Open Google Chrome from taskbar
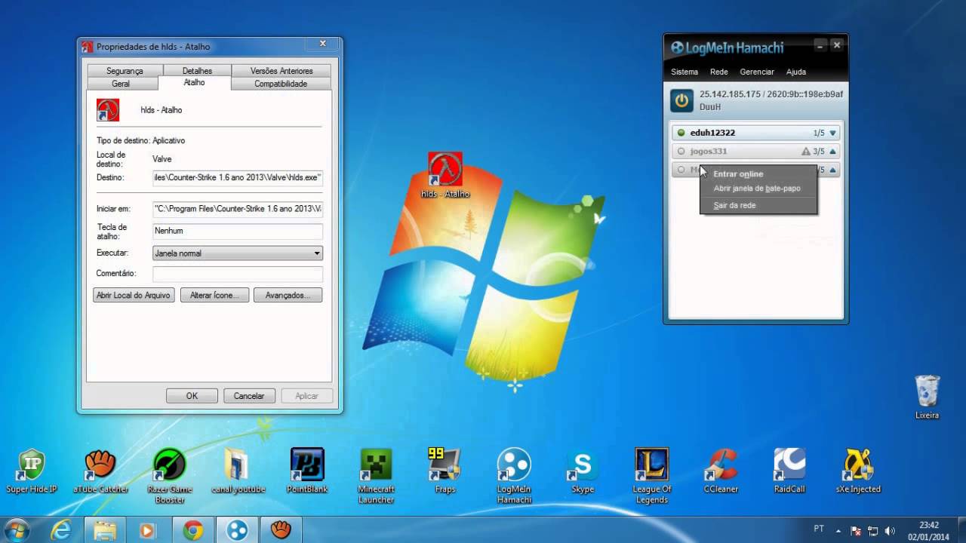Image resolution: width=966 pixels, height=543 pixels. tap(193, 530)
